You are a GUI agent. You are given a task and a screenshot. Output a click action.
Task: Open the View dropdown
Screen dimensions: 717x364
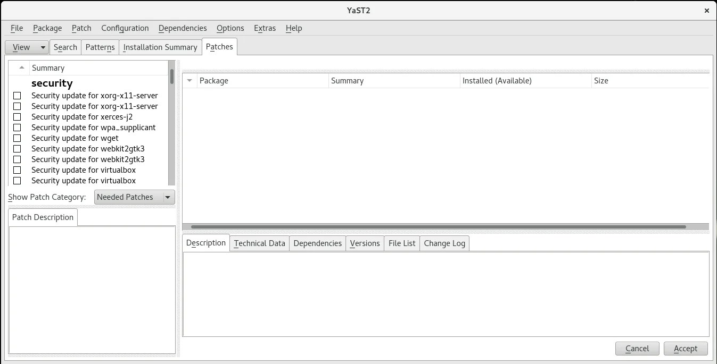[x=26, y=47]
